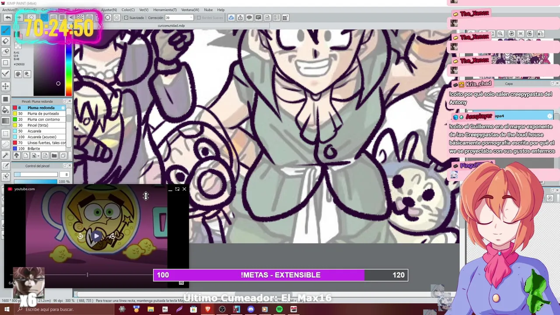Click the list panel icon in toolbar
Image resolution: width=560 pixels, height=315 pixels.
point(276,17)
